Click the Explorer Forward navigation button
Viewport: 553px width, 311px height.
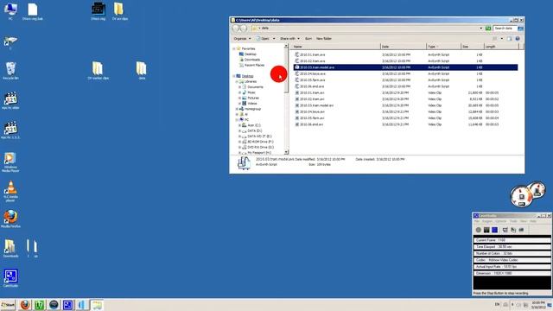[x=244, y=29]
